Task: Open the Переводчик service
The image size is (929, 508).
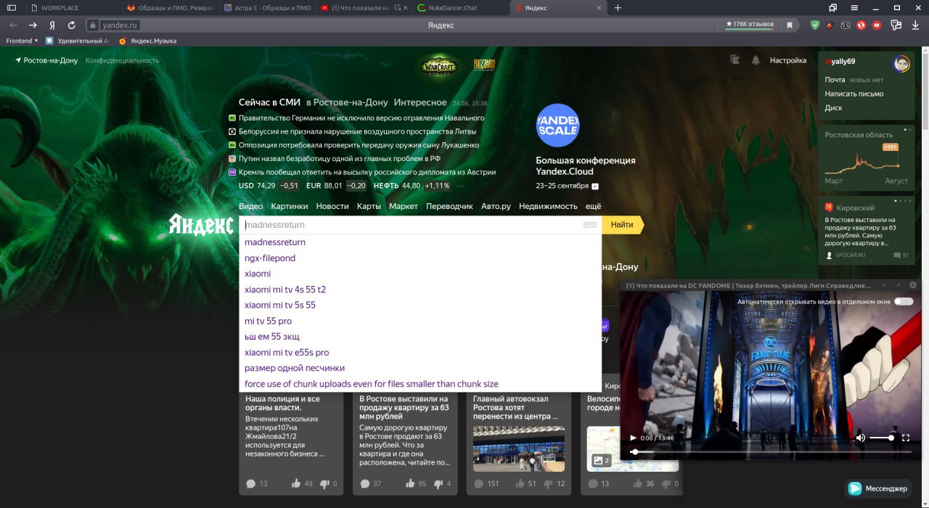Action: click(x=449, y=207)
